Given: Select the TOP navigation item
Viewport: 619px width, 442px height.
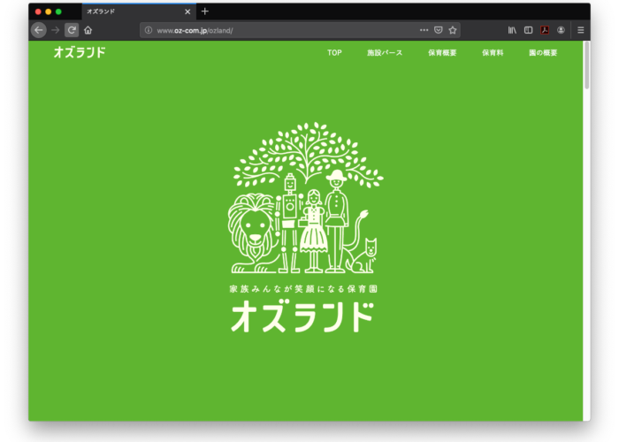Looking at the screenshot, I should pos(334,53).
